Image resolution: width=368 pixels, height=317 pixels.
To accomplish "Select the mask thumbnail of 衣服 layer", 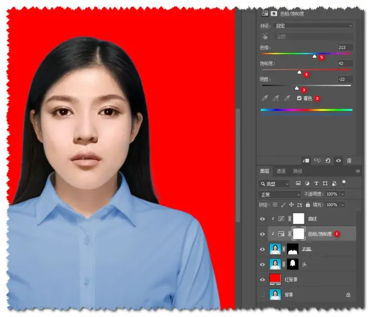I will tap(293, 249).
